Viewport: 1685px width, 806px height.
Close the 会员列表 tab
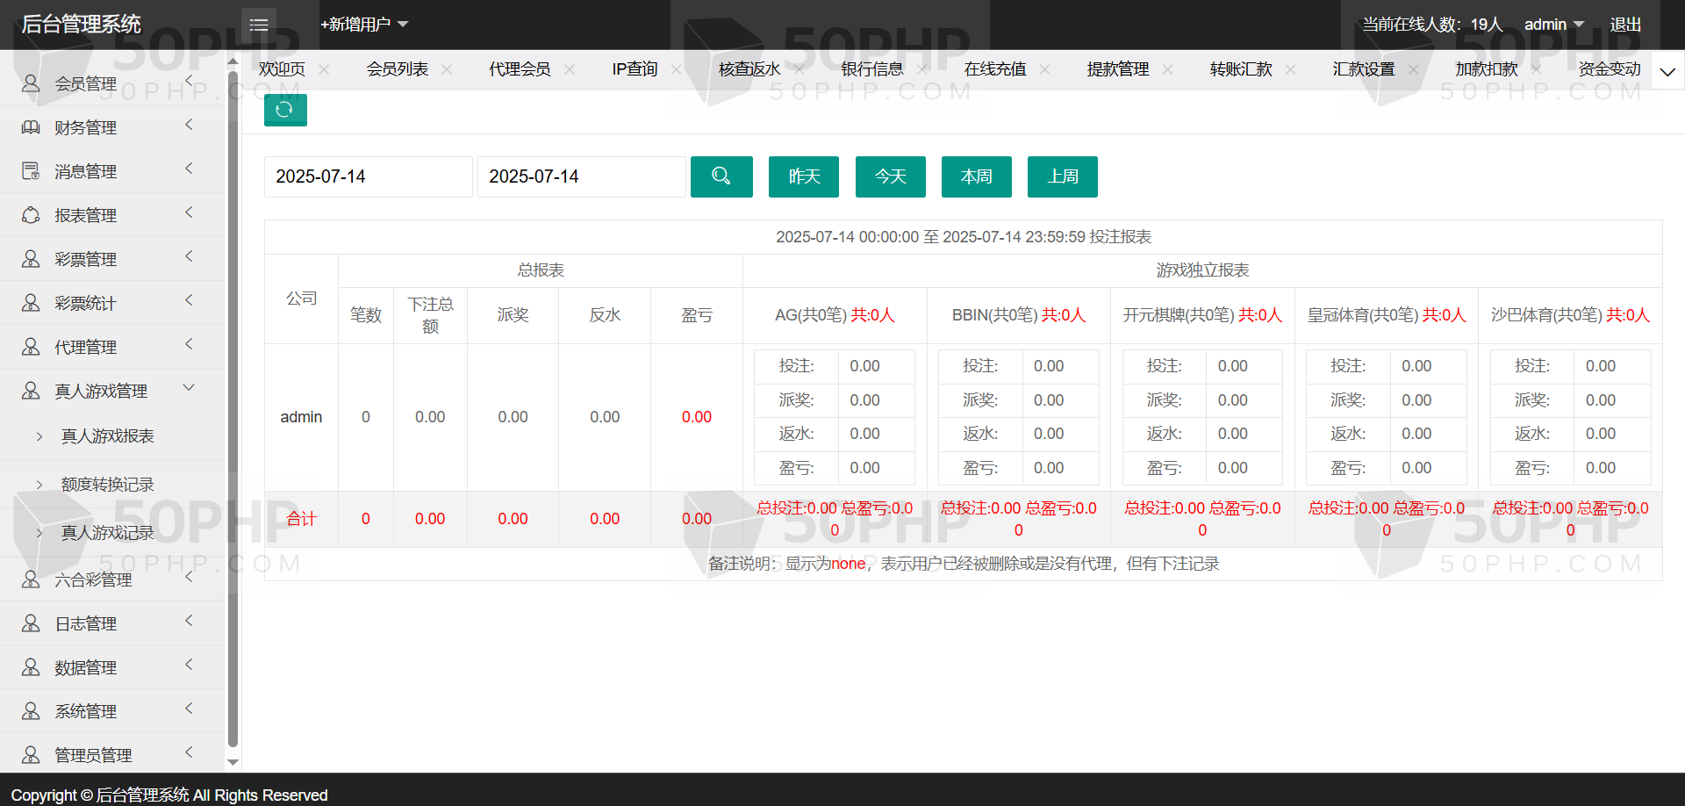447,69
